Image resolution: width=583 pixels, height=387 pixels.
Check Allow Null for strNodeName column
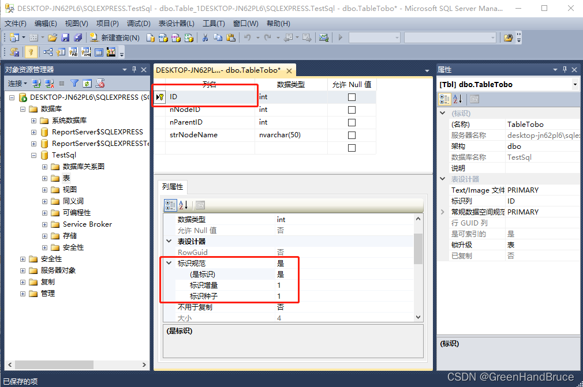click(352, 134)
